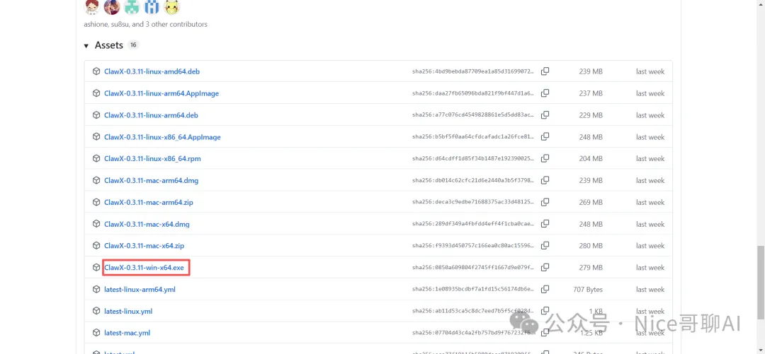This screenshot has width=765, height=354.
Task: Download the ClawX-0.3.11-win-x64.exe installer
Action: 144,267
